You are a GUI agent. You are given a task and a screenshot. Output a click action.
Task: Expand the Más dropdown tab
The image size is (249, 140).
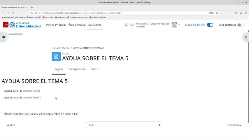[x=95, y=69]
